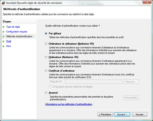The width and height of the screenshot is (153, 121).
Task: Jump to the Profil step
Action: [9, 41]
